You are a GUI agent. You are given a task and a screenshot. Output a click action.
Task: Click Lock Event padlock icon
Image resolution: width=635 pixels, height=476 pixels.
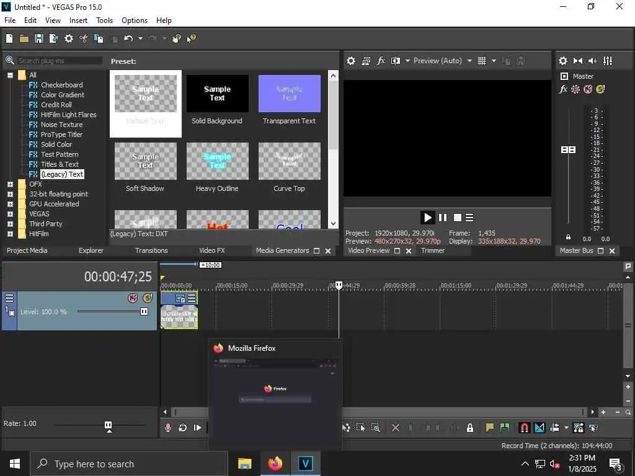(x=470, y=428)
